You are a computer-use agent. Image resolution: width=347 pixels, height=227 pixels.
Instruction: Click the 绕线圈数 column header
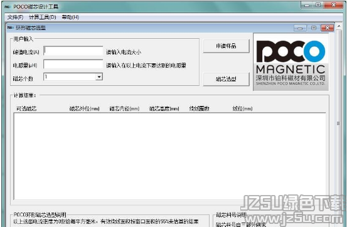coord(199,108)
